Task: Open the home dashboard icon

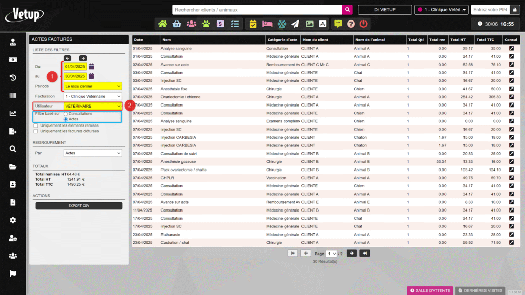Action: coord(163,24)
